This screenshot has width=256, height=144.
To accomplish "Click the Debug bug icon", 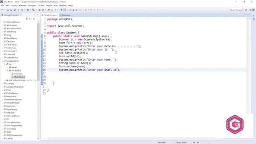I will [x=22, y=10].
